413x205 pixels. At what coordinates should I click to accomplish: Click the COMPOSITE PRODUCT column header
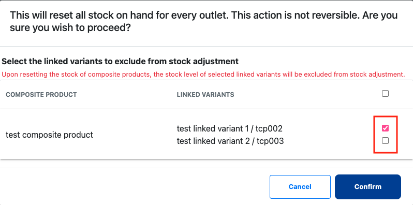click(x=41, y=95)
